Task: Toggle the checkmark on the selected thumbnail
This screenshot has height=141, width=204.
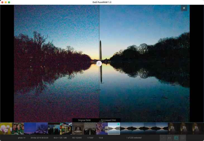Action: click(x=118, y=124)
